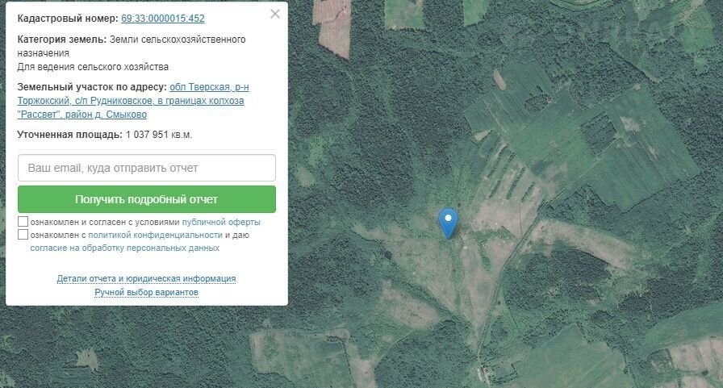The width and height of the screenshot is (723, 388).
Task: Open the публичной оферты link
Action: pyautogui.click(x=221, y=222)
